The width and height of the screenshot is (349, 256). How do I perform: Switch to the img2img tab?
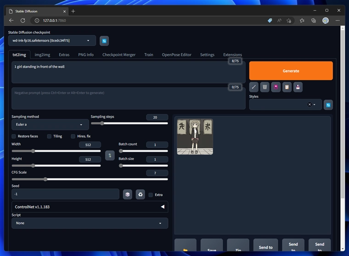tap(42, 55)
